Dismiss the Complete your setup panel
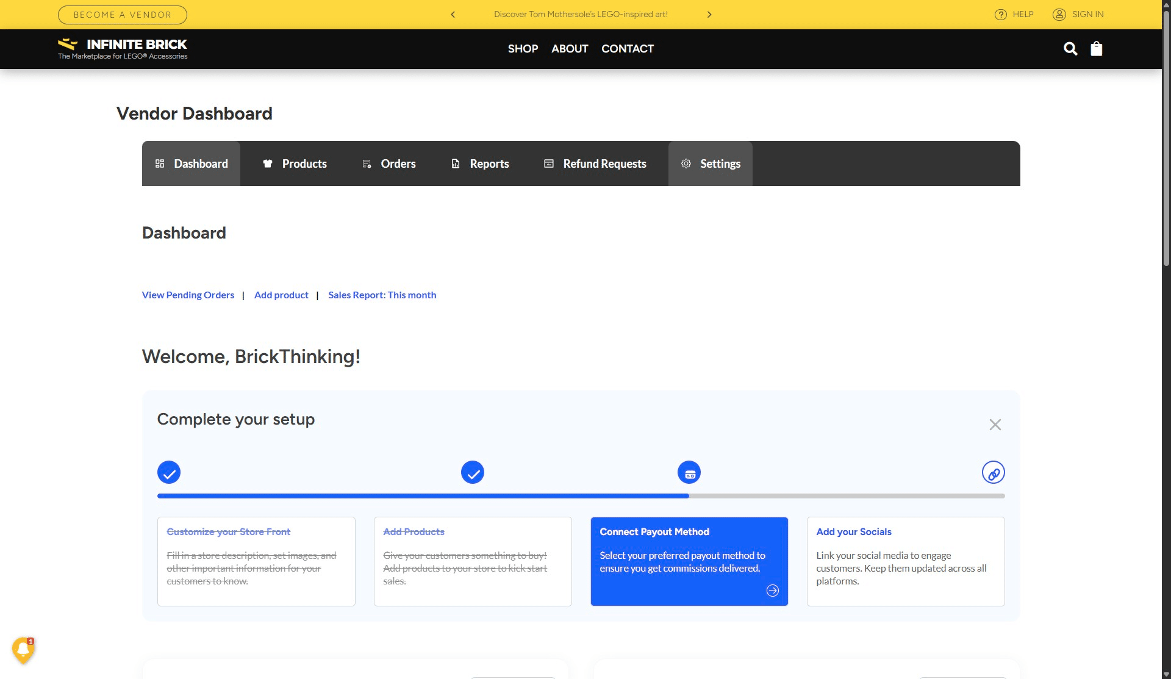The width and height of the screenshot is (1171, 679). point(995,425)
